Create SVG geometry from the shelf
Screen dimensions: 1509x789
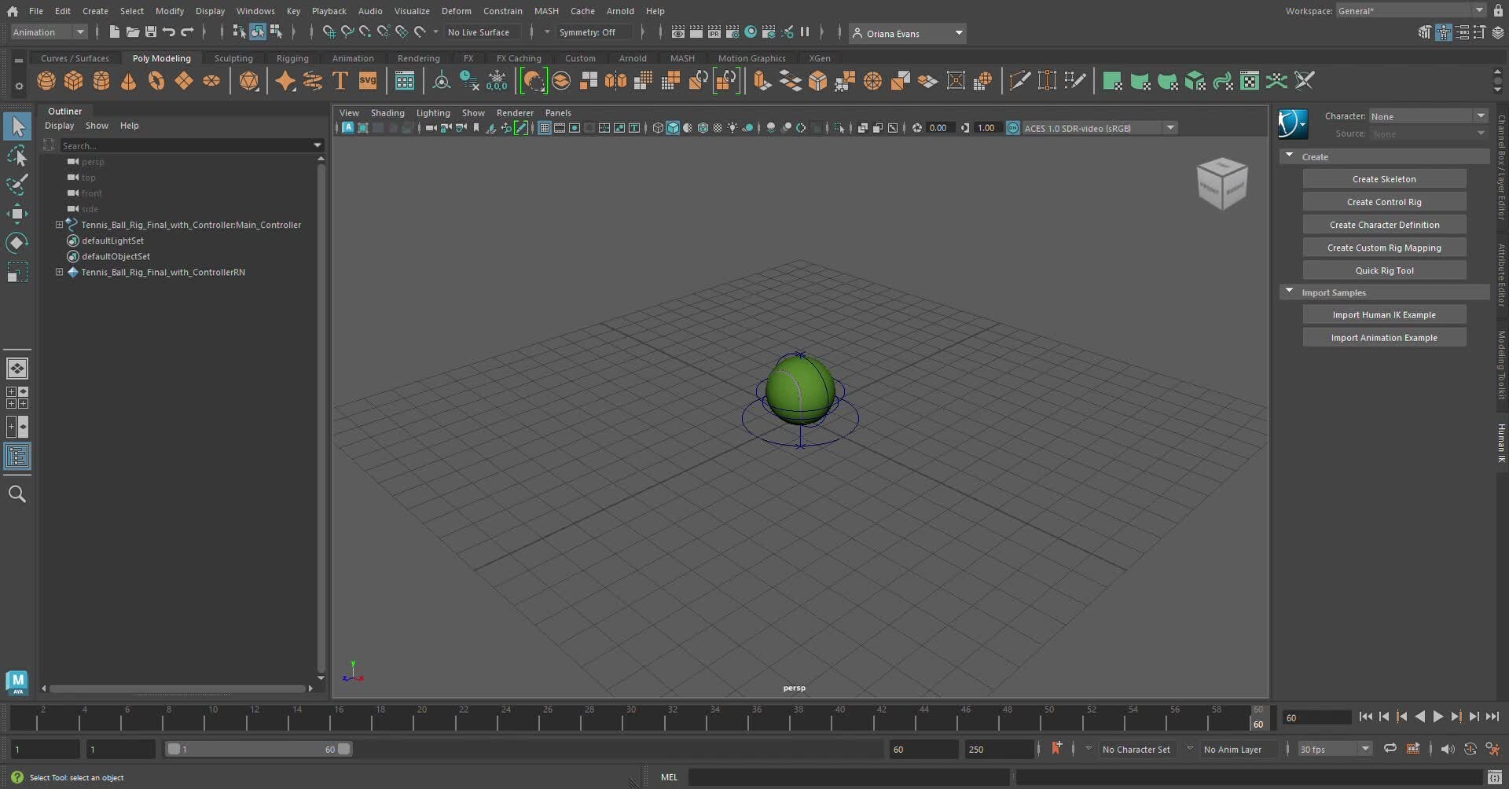click(x=368, y=80)
